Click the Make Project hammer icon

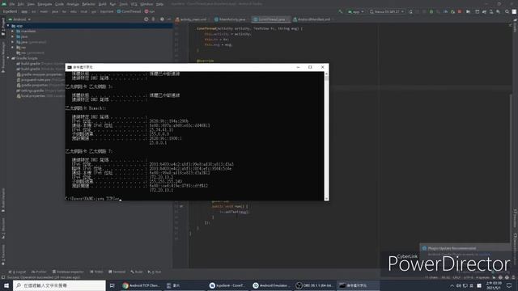click(x=340, y=11)
